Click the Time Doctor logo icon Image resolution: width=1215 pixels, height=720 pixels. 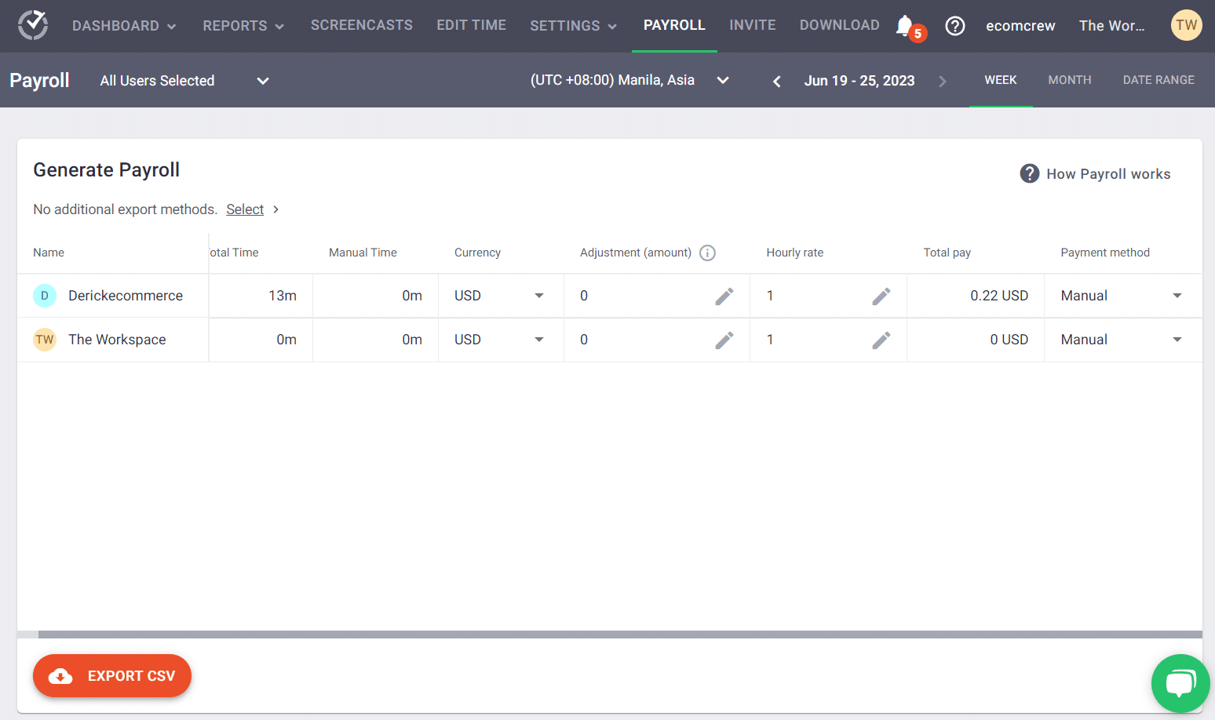pos(33,25)
